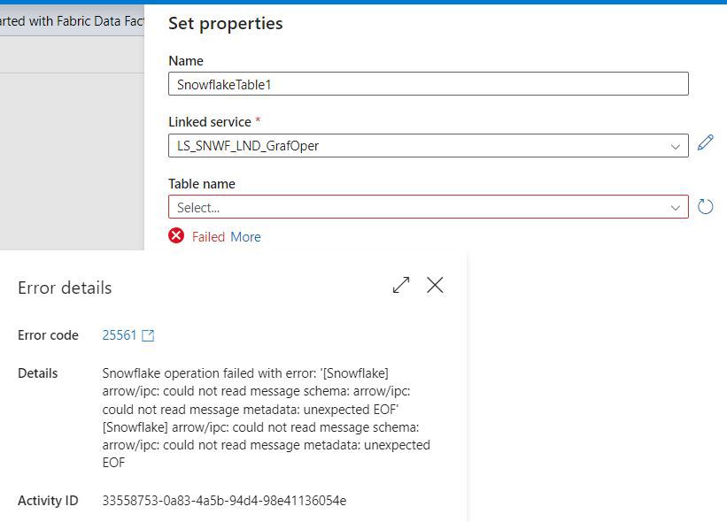Select the Fabric Data Factory tab
The width and height of the screenshot is (727, 522).
[72, 21]
